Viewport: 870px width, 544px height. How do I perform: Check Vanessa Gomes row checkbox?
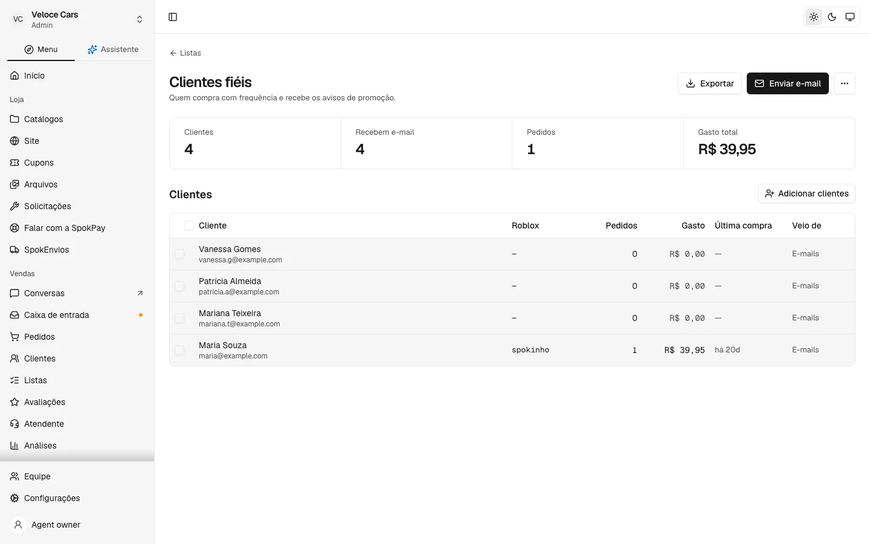179,254
